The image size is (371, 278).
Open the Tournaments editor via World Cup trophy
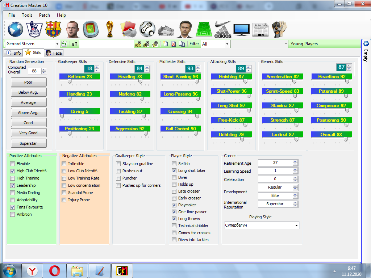click(110, 29)
